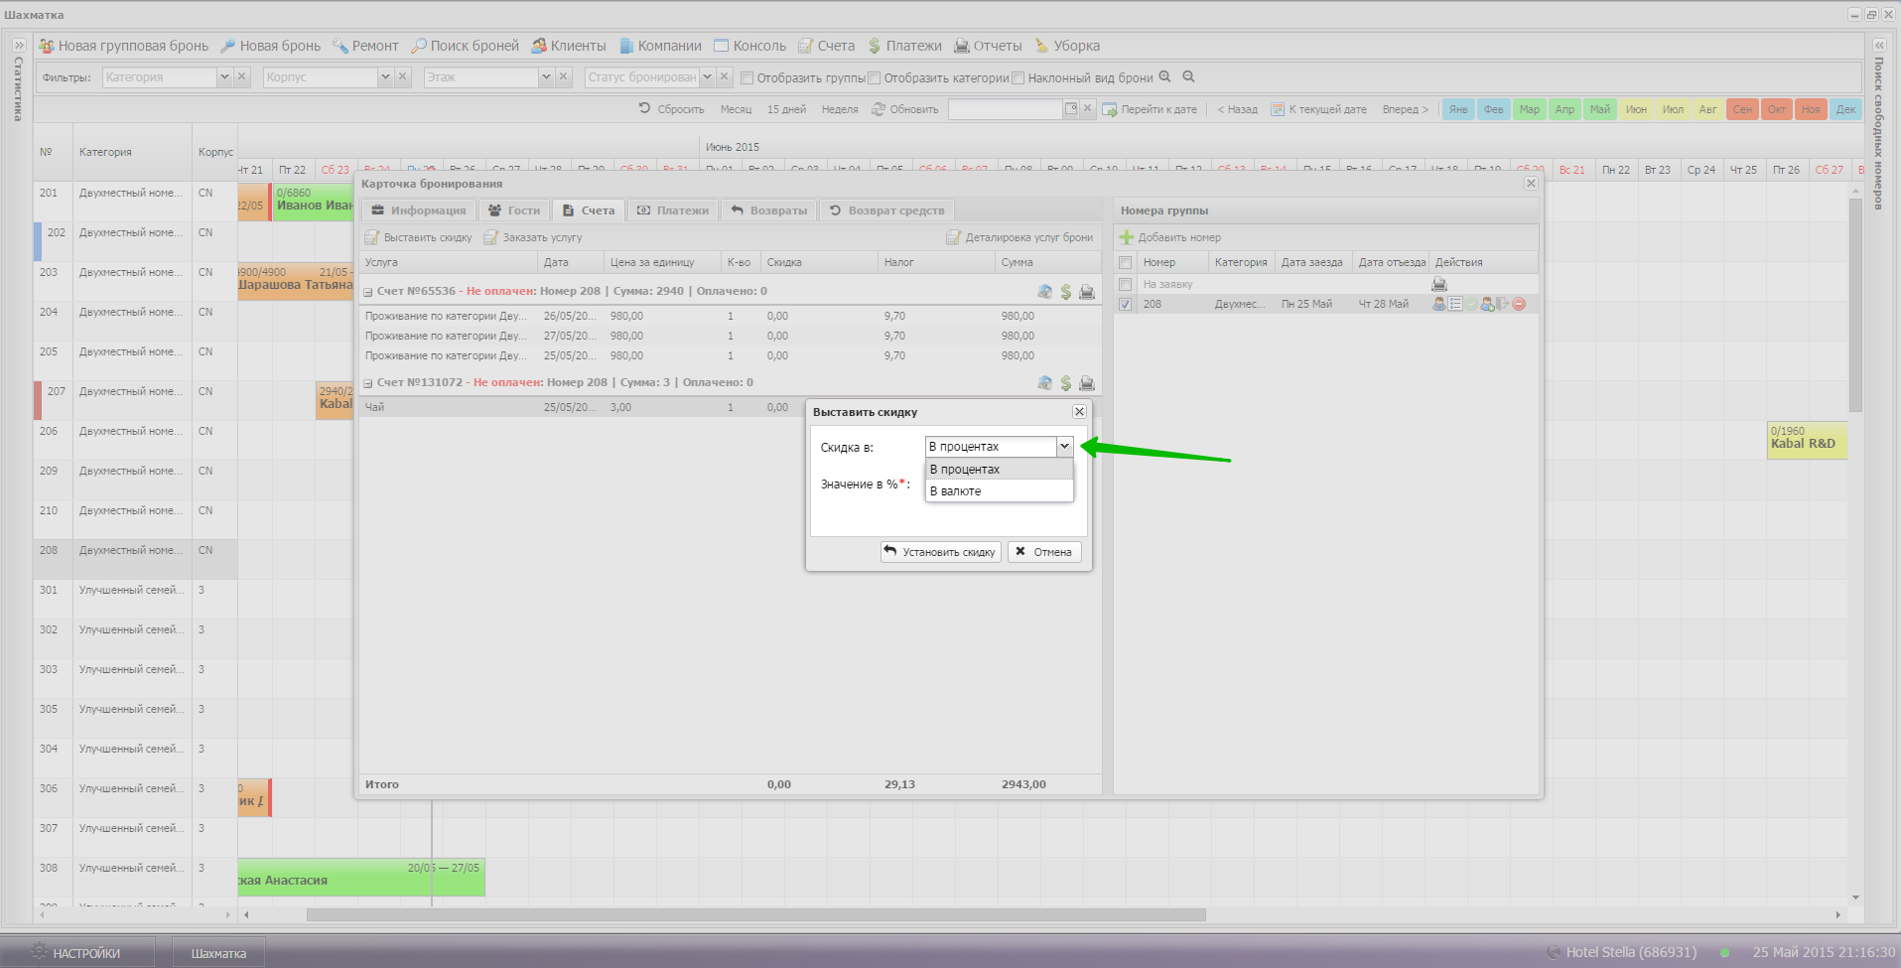Switch to the Возврат средств tab
This screenshot has width=1901, height=968.
click(887, 210)
